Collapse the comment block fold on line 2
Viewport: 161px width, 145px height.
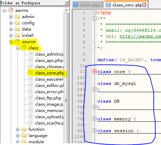pyautogui.click(x=94, y=18)
